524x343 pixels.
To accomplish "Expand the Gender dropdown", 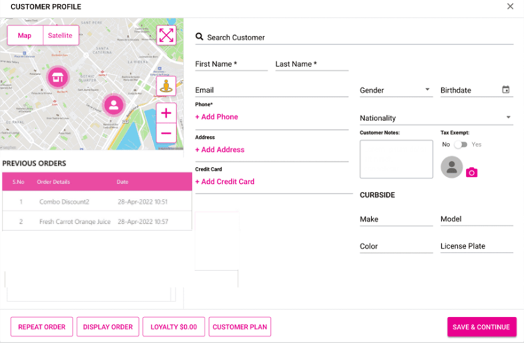I will pos(427,90).
